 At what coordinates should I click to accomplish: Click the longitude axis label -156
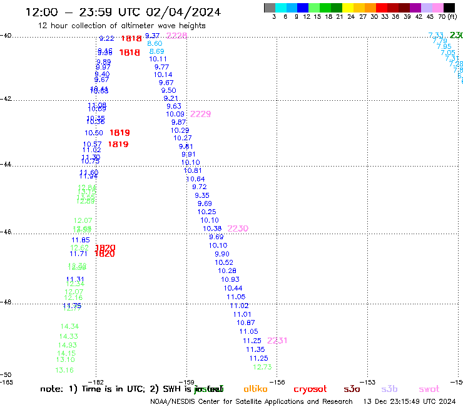(277, 382)
